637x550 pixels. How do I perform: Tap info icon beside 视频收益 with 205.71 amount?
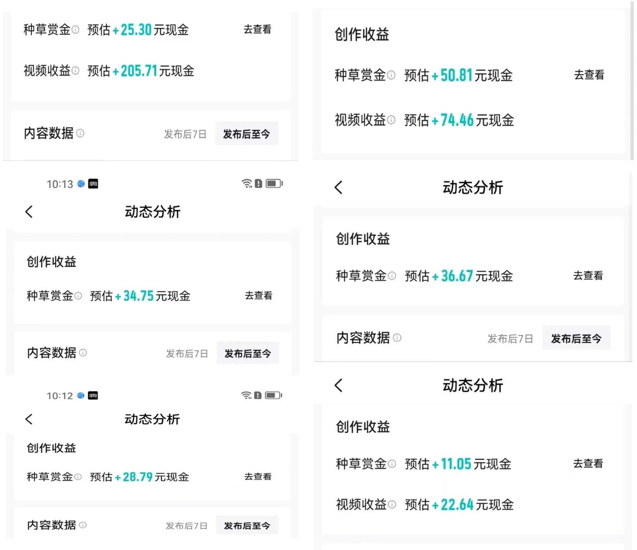point(76,71)
